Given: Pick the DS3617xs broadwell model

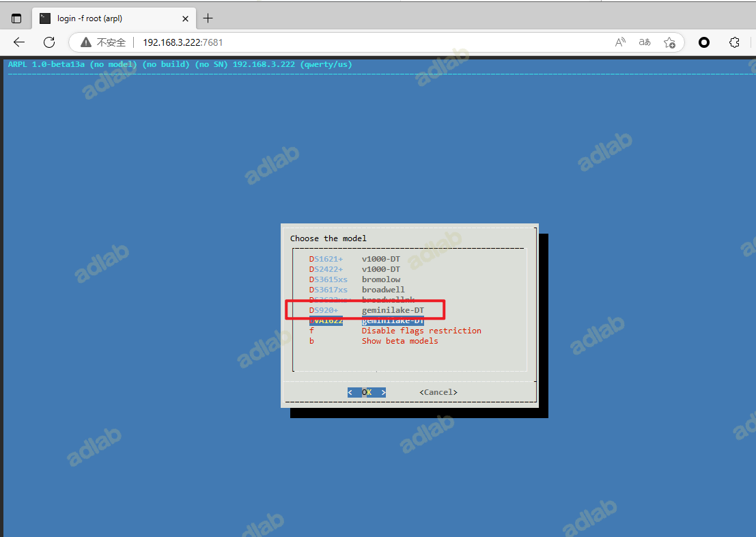Looking at the screenshot, I should [x=356, y=290].
